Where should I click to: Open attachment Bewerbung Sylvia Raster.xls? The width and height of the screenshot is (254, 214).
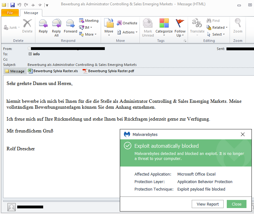point(53,71)
